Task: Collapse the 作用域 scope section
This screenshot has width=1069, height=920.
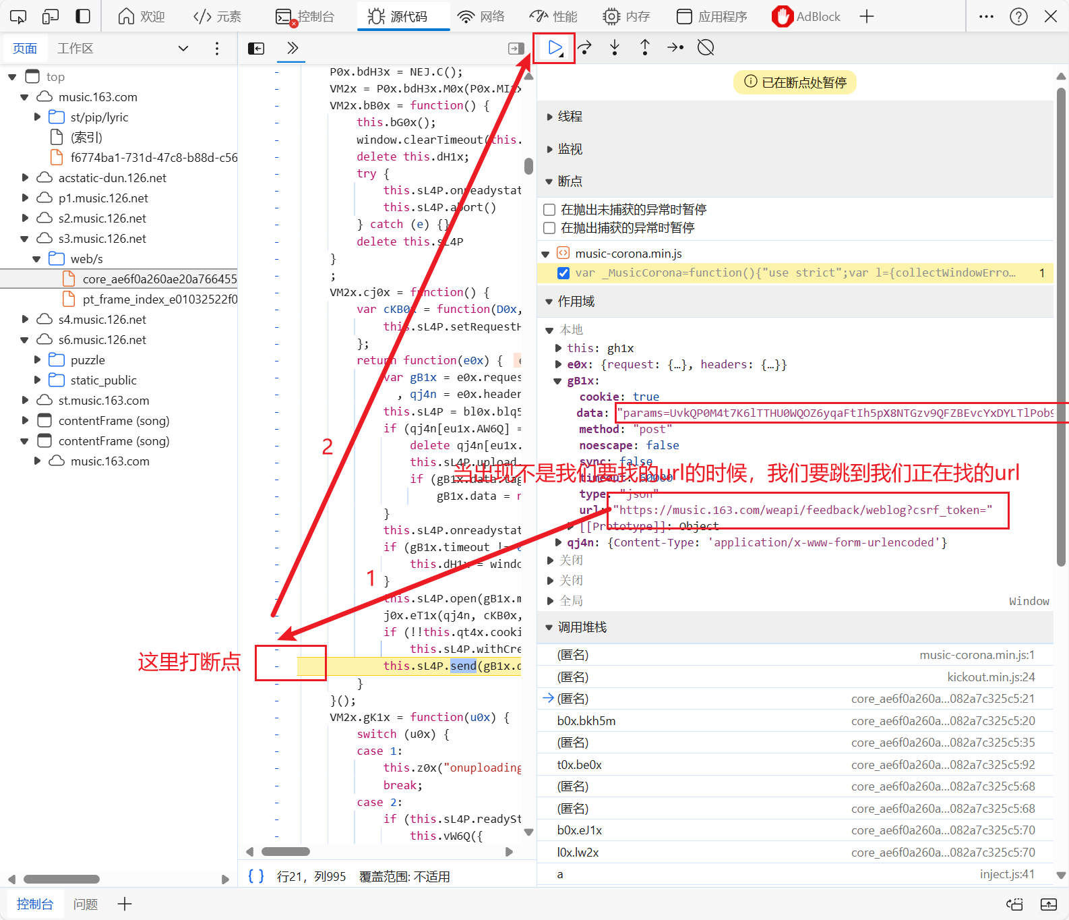Action: (549, 301)
